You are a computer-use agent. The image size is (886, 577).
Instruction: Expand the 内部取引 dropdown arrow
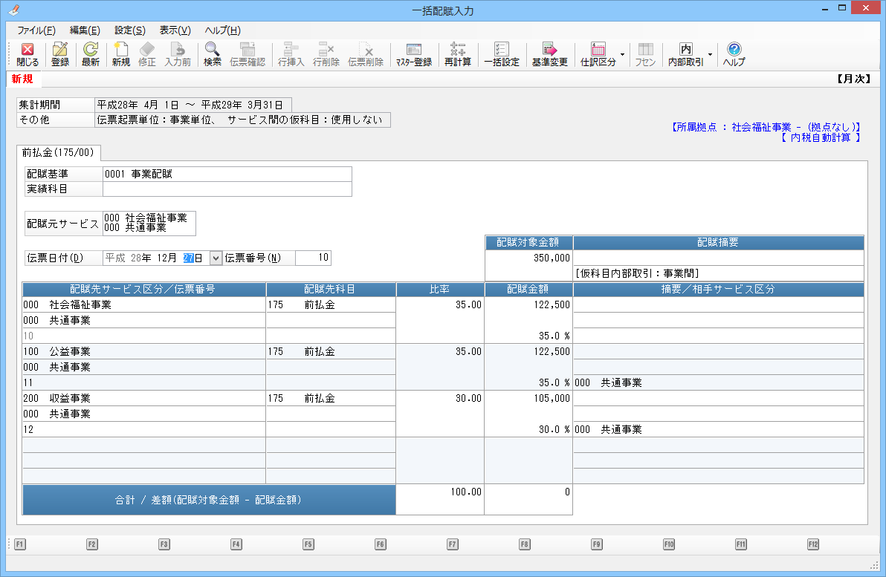pyautogui.click(x=710, y=54)
